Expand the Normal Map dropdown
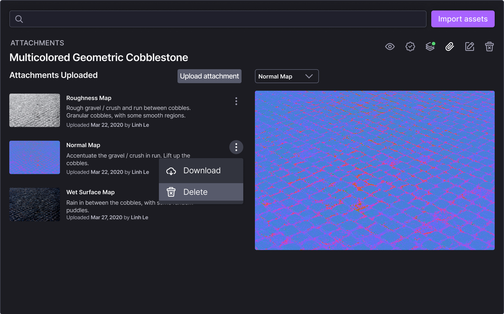The width and height of the screenshot is (504, 314). pos(287,76)
